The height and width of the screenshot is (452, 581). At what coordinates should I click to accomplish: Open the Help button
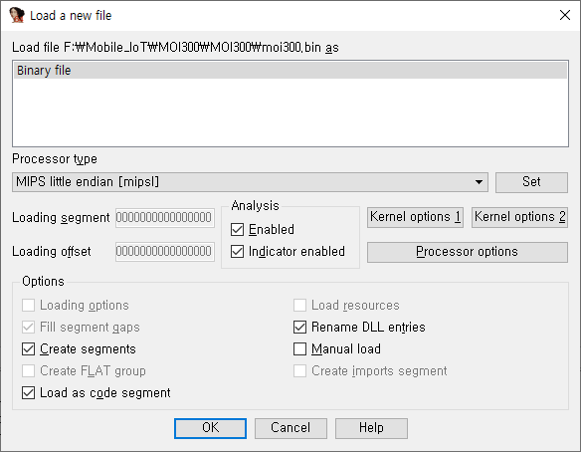(x=371, y=428)
